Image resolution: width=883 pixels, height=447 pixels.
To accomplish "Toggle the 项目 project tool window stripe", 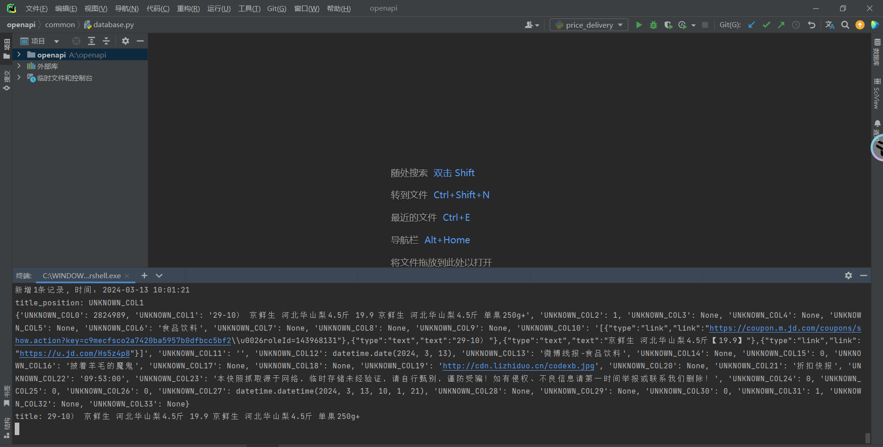I will (6, 49).
